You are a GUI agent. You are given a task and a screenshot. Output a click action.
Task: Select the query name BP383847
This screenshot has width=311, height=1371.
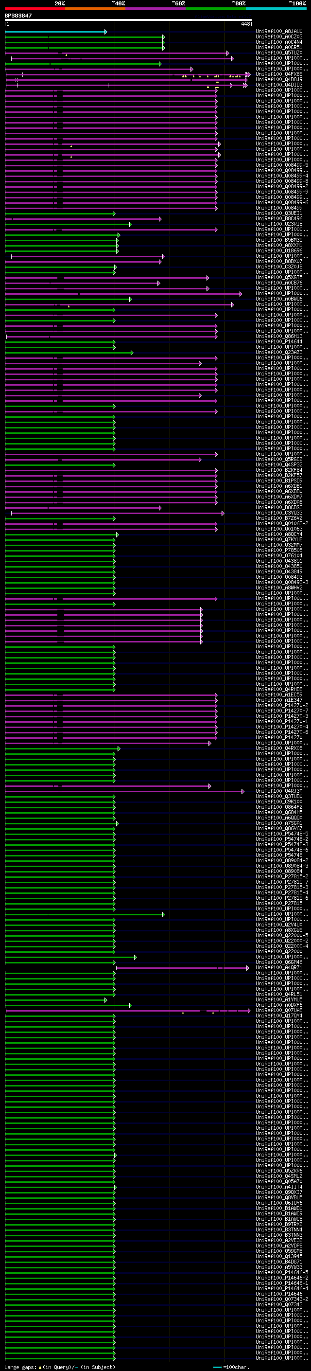coord(18,16)
